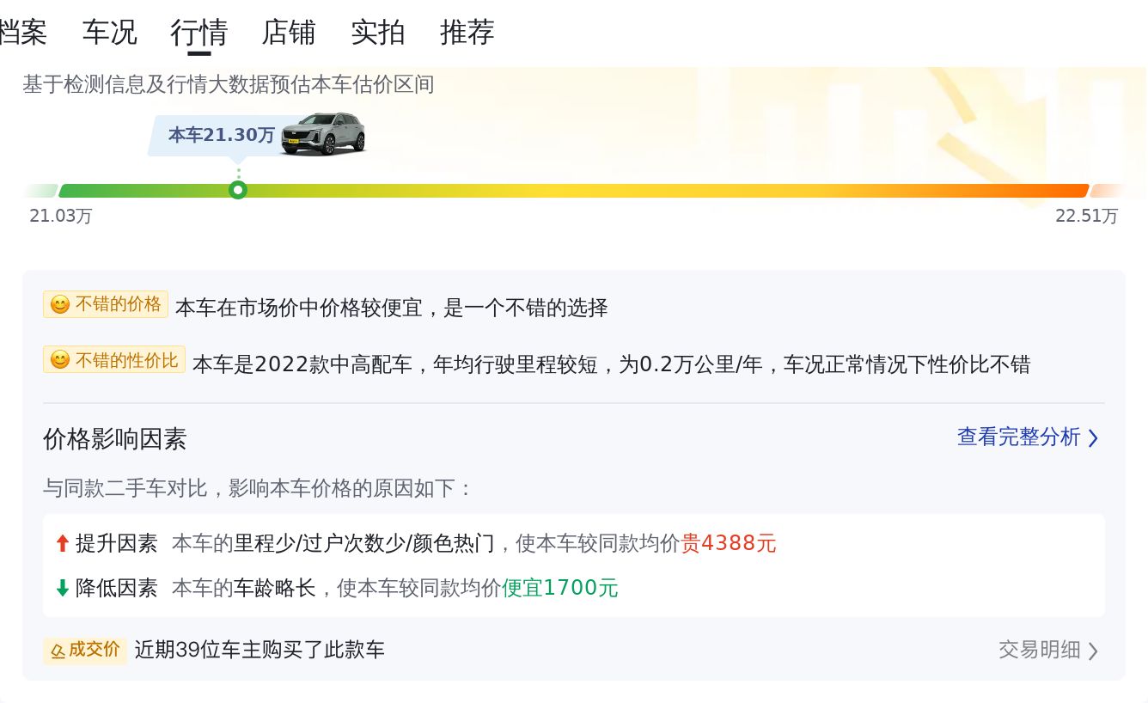The height and width of the screenshot is (703, 1148).
Task: Click the red up arrow beside 提升因素
Action: 62,543
